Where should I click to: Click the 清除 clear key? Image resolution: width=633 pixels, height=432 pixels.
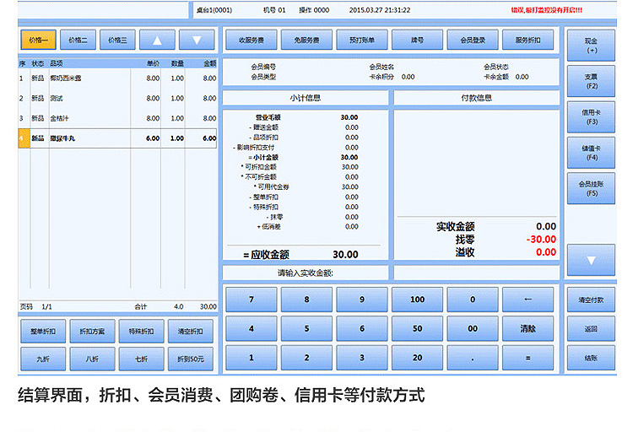click(x=527, y=329)
